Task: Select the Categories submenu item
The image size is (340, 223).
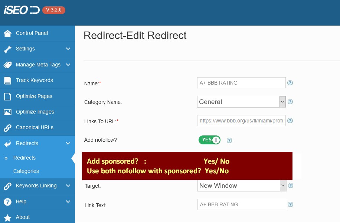Action: (x=26, y=171)
